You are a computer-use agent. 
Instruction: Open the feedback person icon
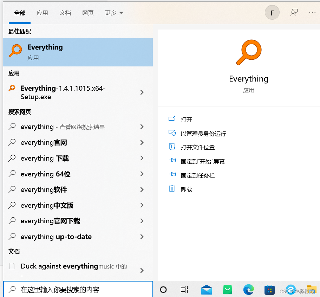click(294, 12)
